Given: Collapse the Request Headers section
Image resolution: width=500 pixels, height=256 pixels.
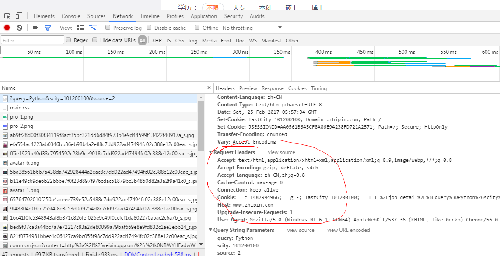Looking at the screenshot, I should coord(210,152).
